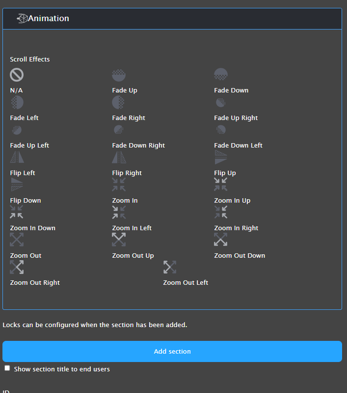Pick the Fade Down Right icon
347x393 pixels.
[x=118, y=130]
